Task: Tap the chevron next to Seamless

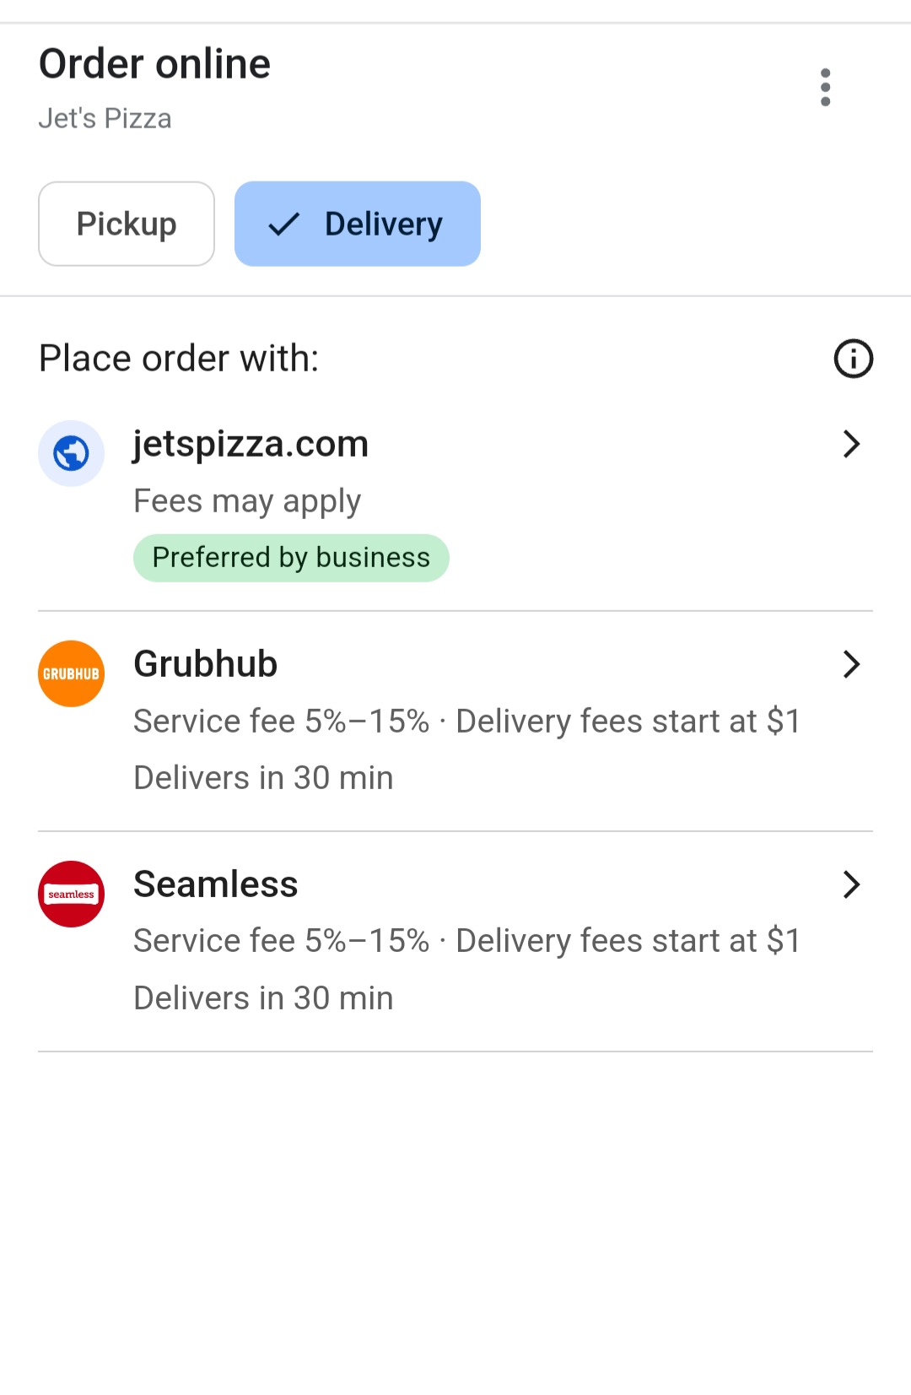Action: [851, 884]
